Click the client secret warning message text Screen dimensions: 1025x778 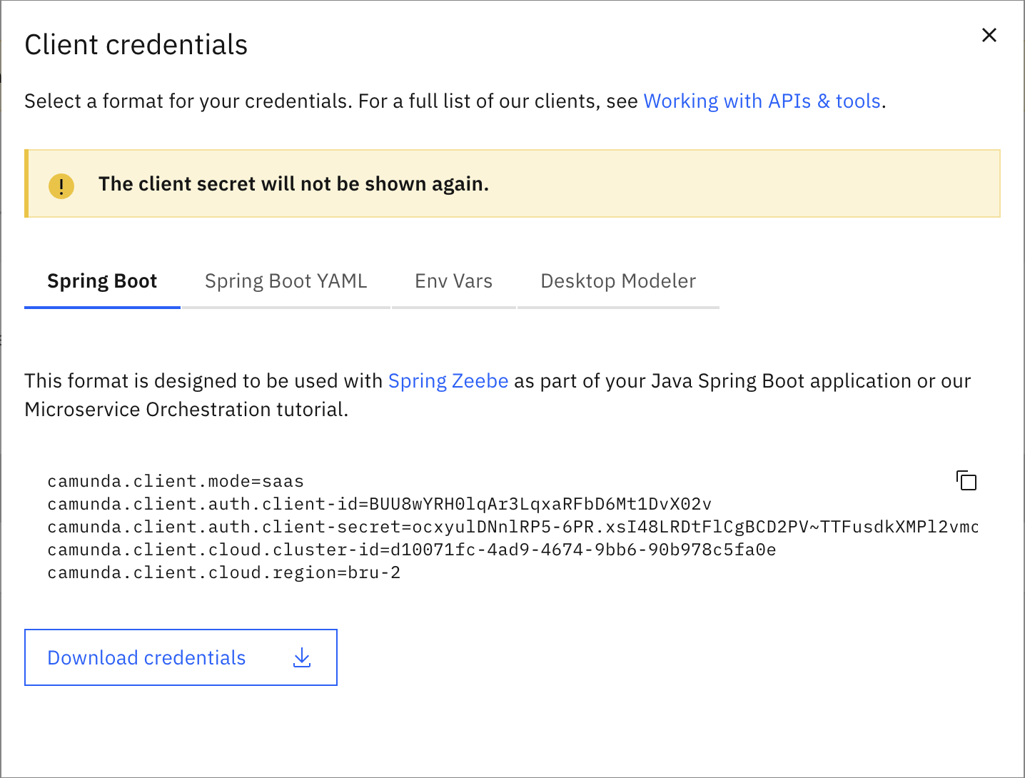293,184
